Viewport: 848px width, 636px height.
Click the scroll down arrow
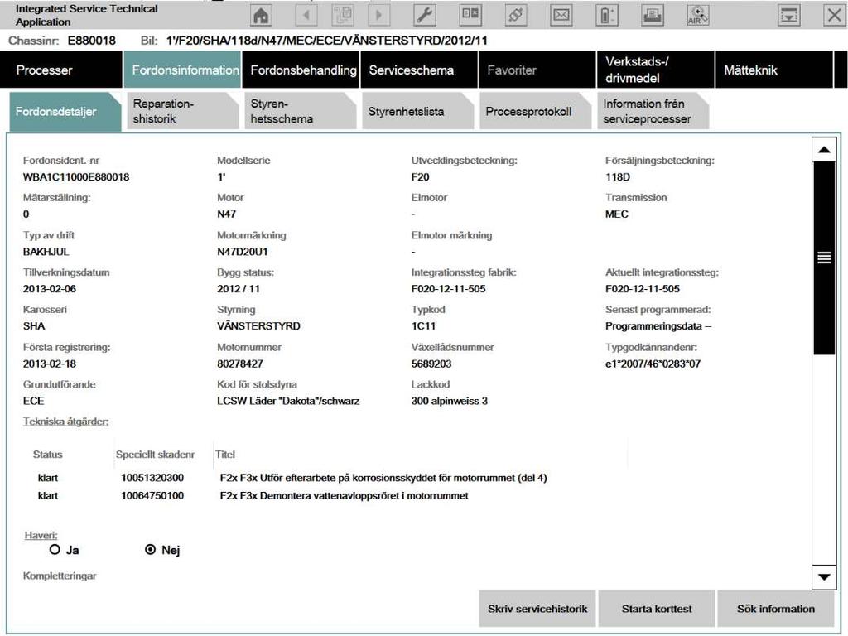click(824, 577)
